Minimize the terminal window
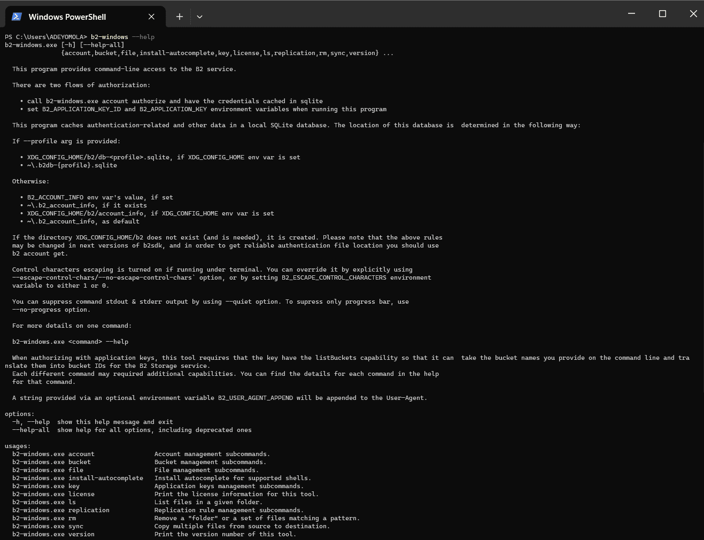This screenshot has width=704, height=540. 631,13
